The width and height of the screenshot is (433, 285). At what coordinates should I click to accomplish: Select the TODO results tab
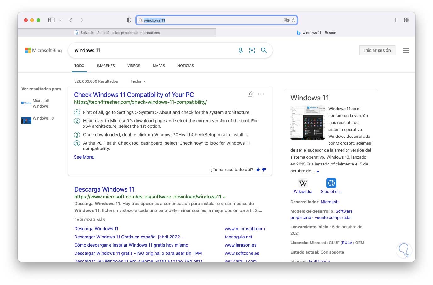point(79,66)
